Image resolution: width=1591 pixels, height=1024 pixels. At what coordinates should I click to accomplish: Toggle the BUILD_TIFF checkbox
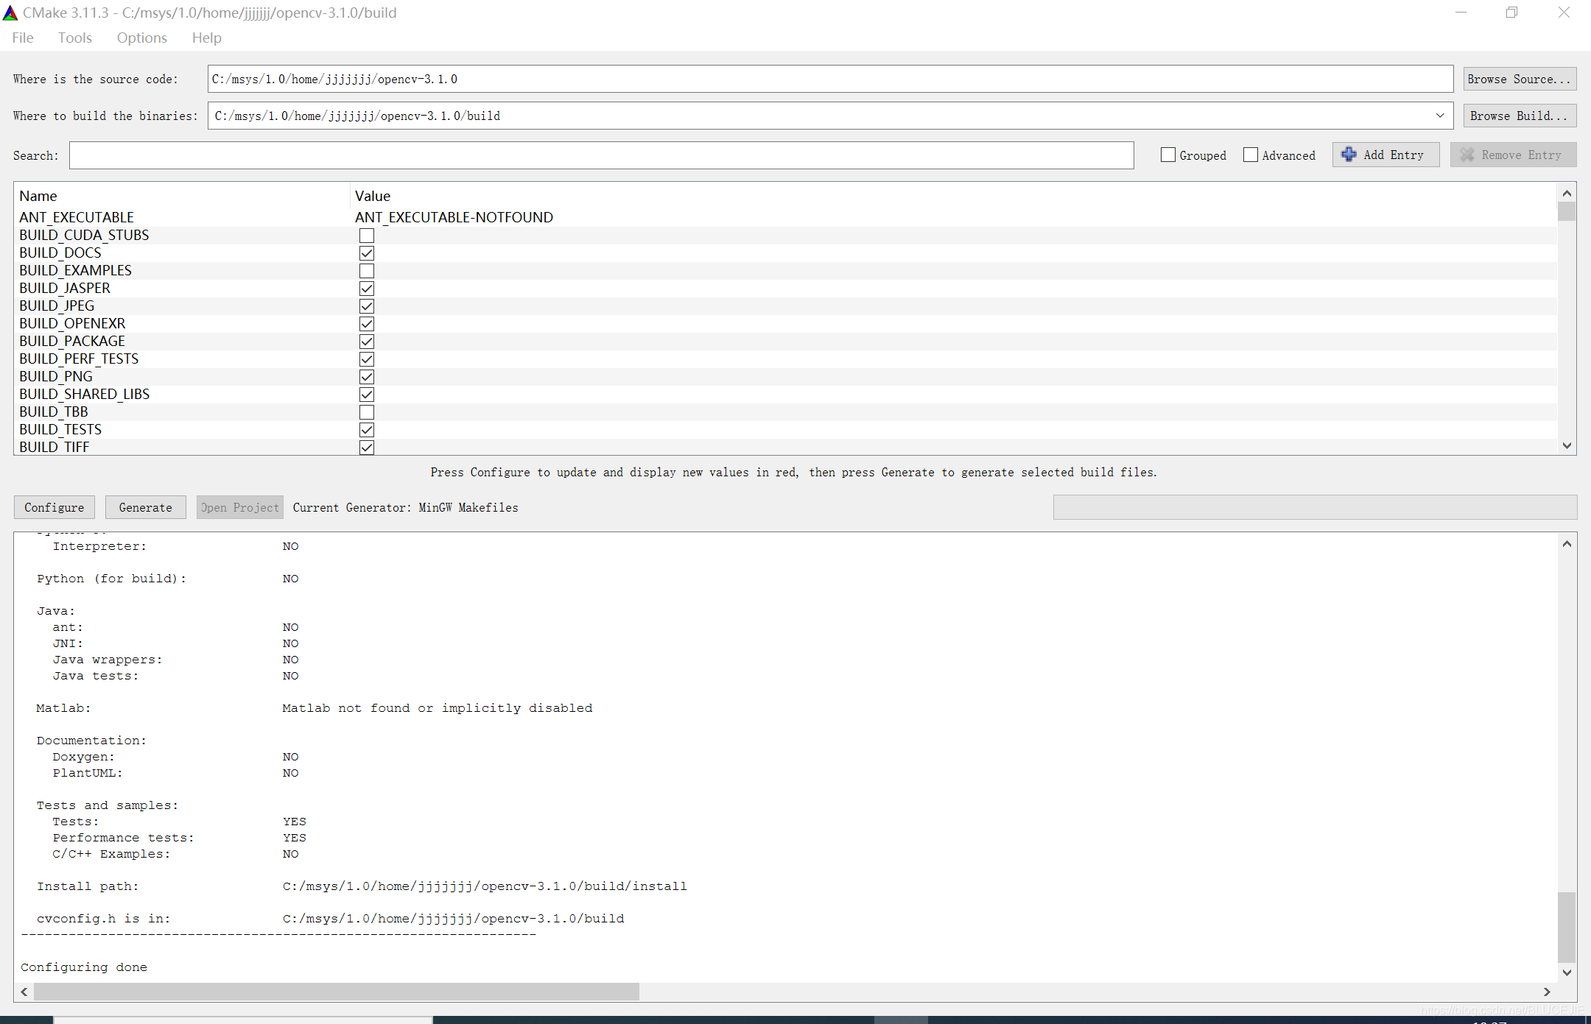tap(367, 447)
